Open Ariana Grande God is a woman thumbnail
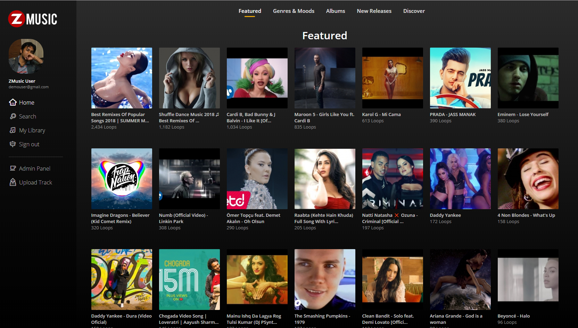 tap(460, 279)
